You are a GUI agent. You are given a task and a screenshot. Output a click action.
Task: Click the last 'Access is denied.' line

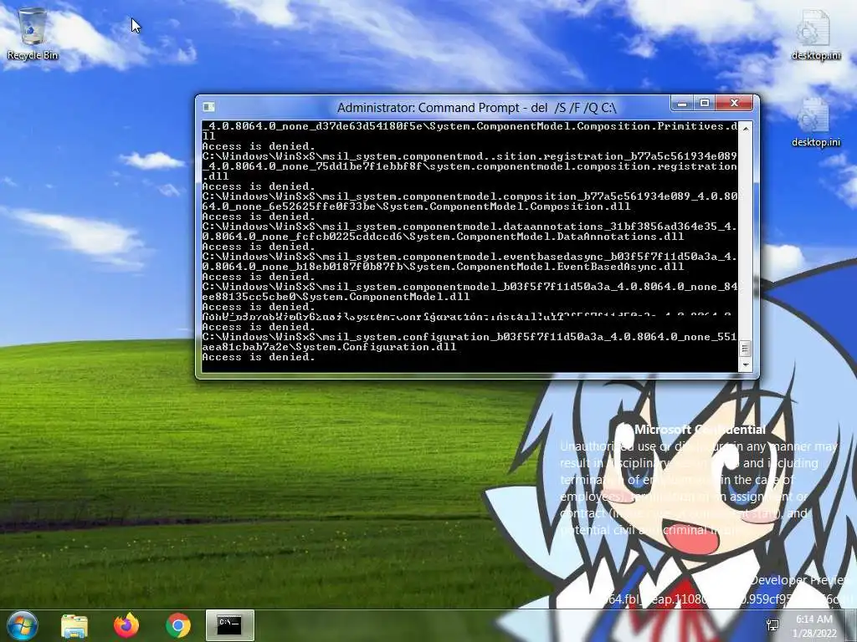click(259, 357)
